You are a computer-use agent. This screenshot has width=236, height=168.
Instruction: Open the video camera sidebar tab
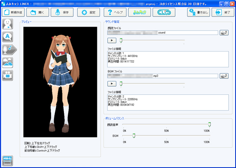pos(8,75)
